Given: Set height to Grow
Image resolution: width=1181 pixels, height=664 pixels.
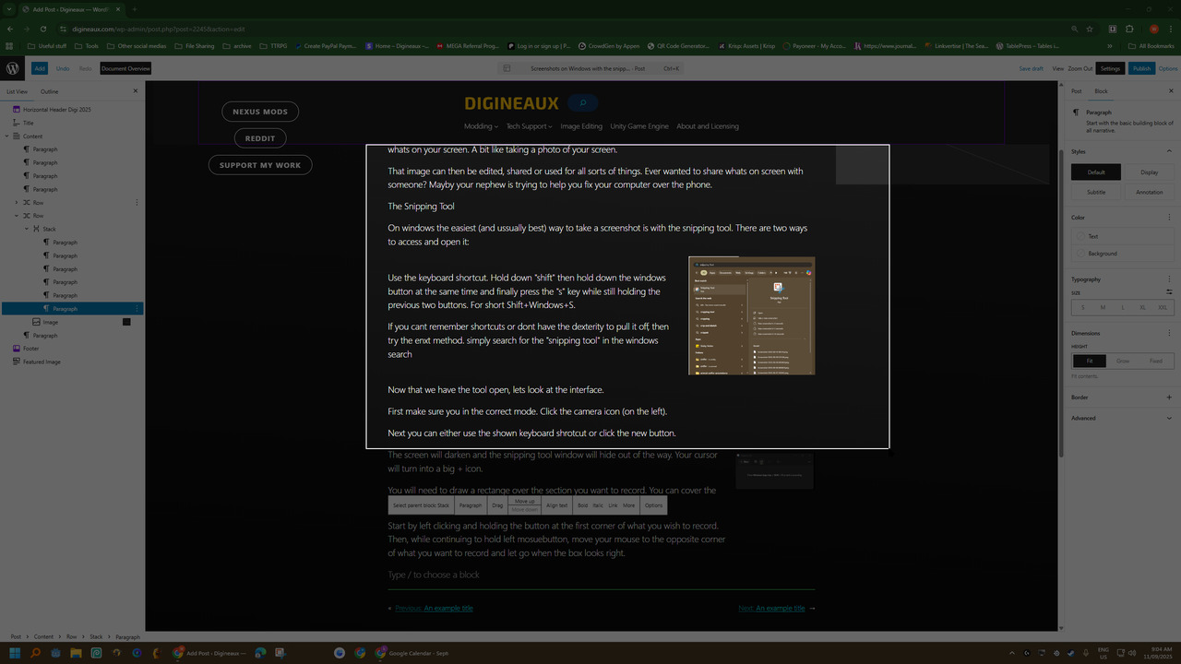Looking at the screenshot, I should coord(1123,362).
